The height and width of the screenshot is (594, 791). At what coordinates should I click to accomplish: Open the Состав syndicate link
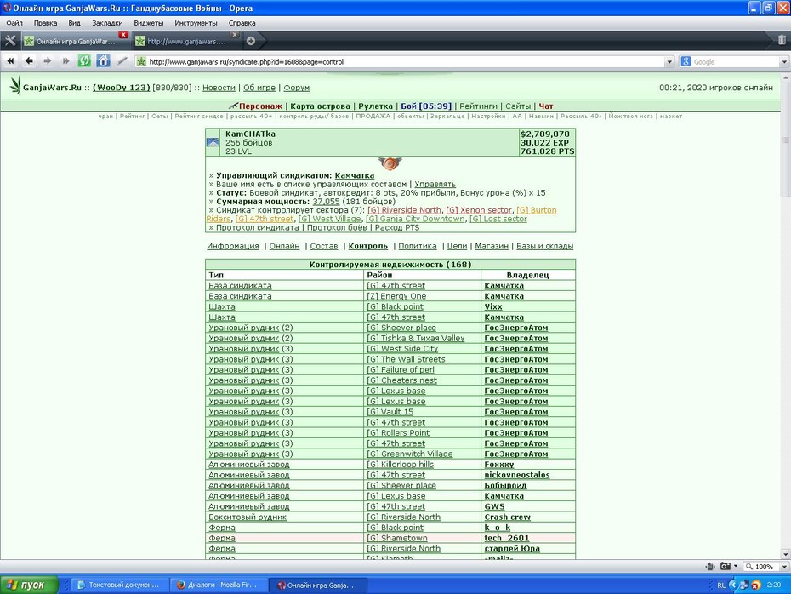[323, 246]
